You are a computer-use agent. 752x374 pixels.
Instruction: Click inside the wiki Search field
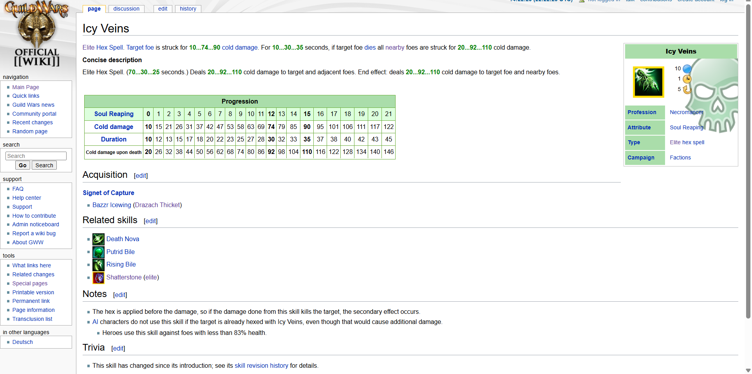pyautogui.click(x=36, y=156)
